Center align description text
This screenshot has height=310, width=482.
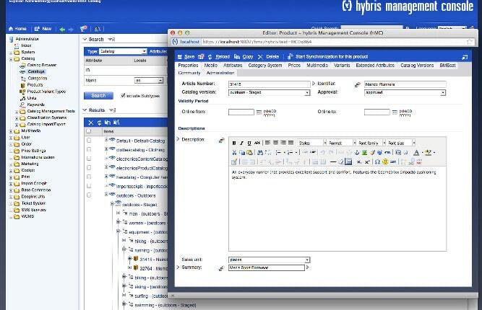coord(275,143)
